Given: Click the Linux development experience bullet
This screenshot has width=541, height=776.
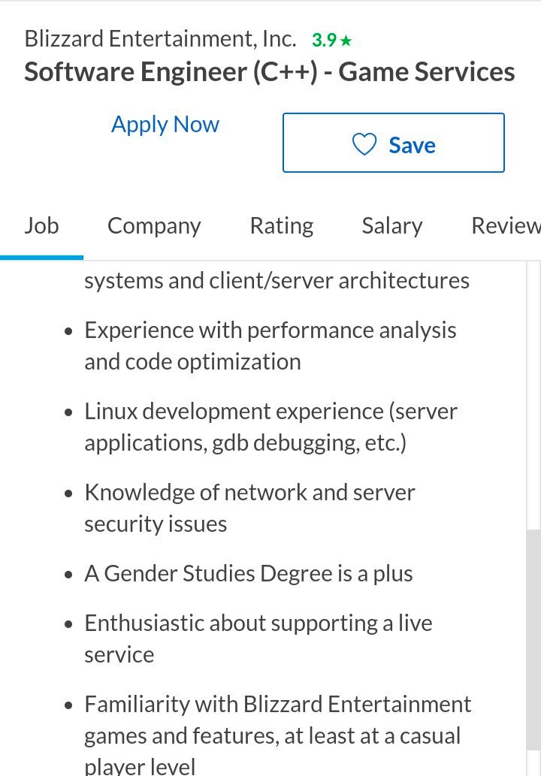Looking at the screenshot, I should 270,427.
